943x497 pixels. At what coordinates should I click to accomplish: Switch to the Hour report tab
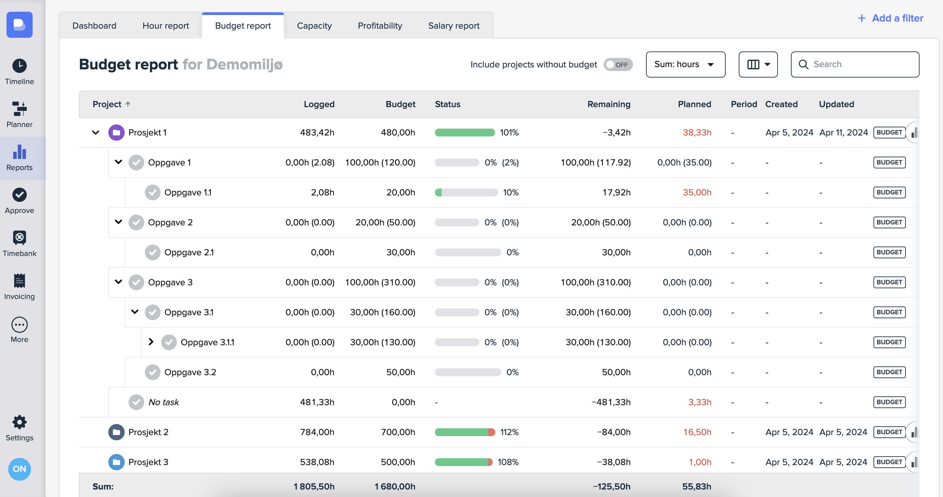tap(165, 26)
